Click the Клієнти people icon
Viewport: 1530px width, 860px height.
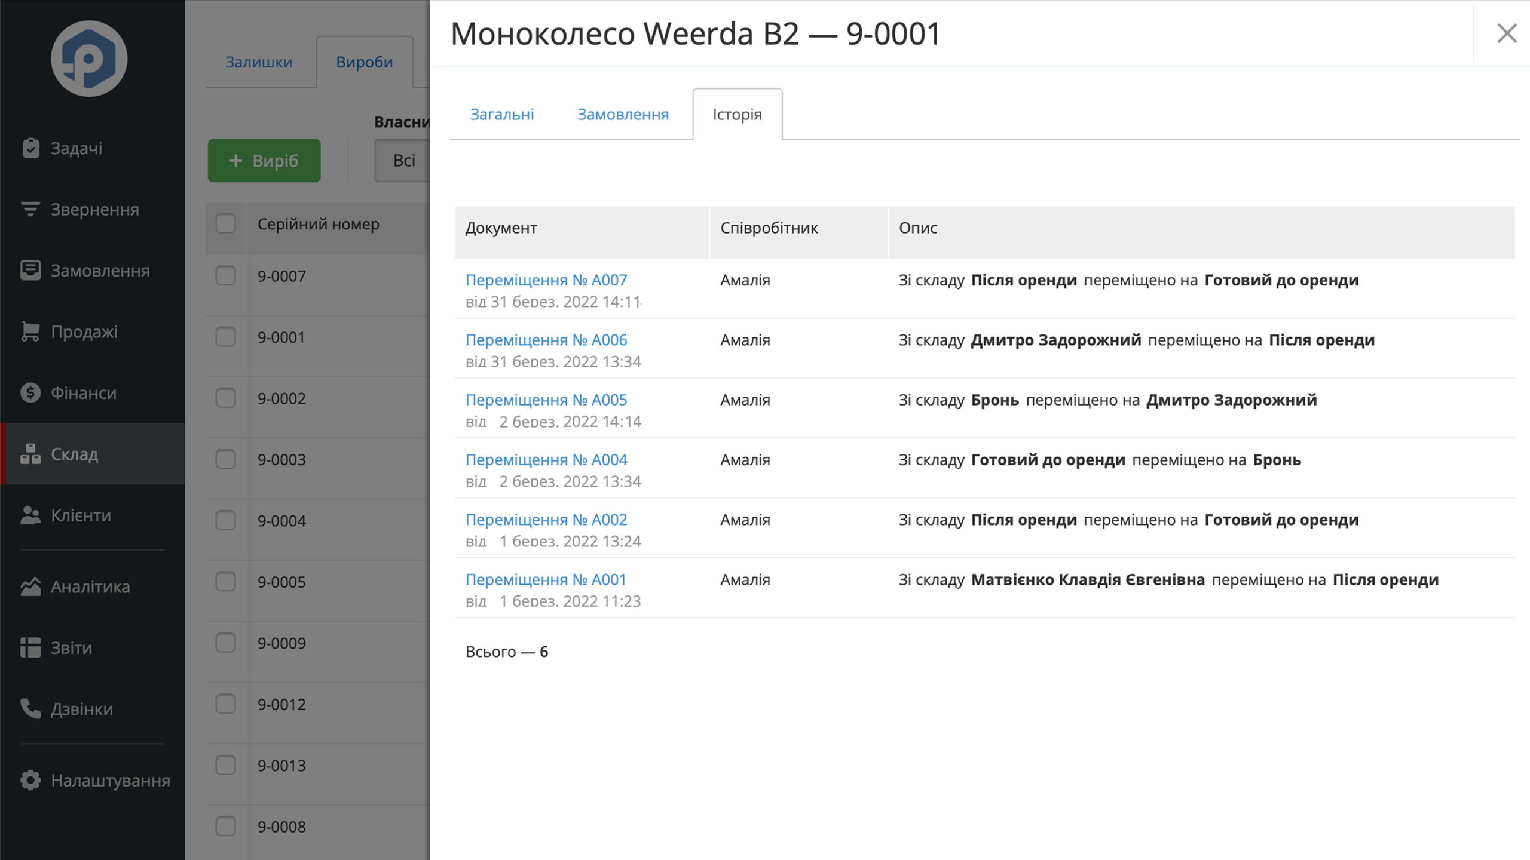pos(30,515)
